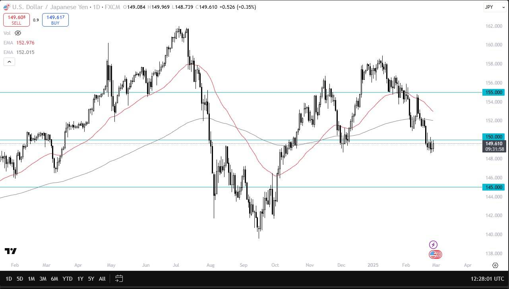The image size is (509, 289).
Task: Click the Jul time axis label
Action: (x=176, y=265)
